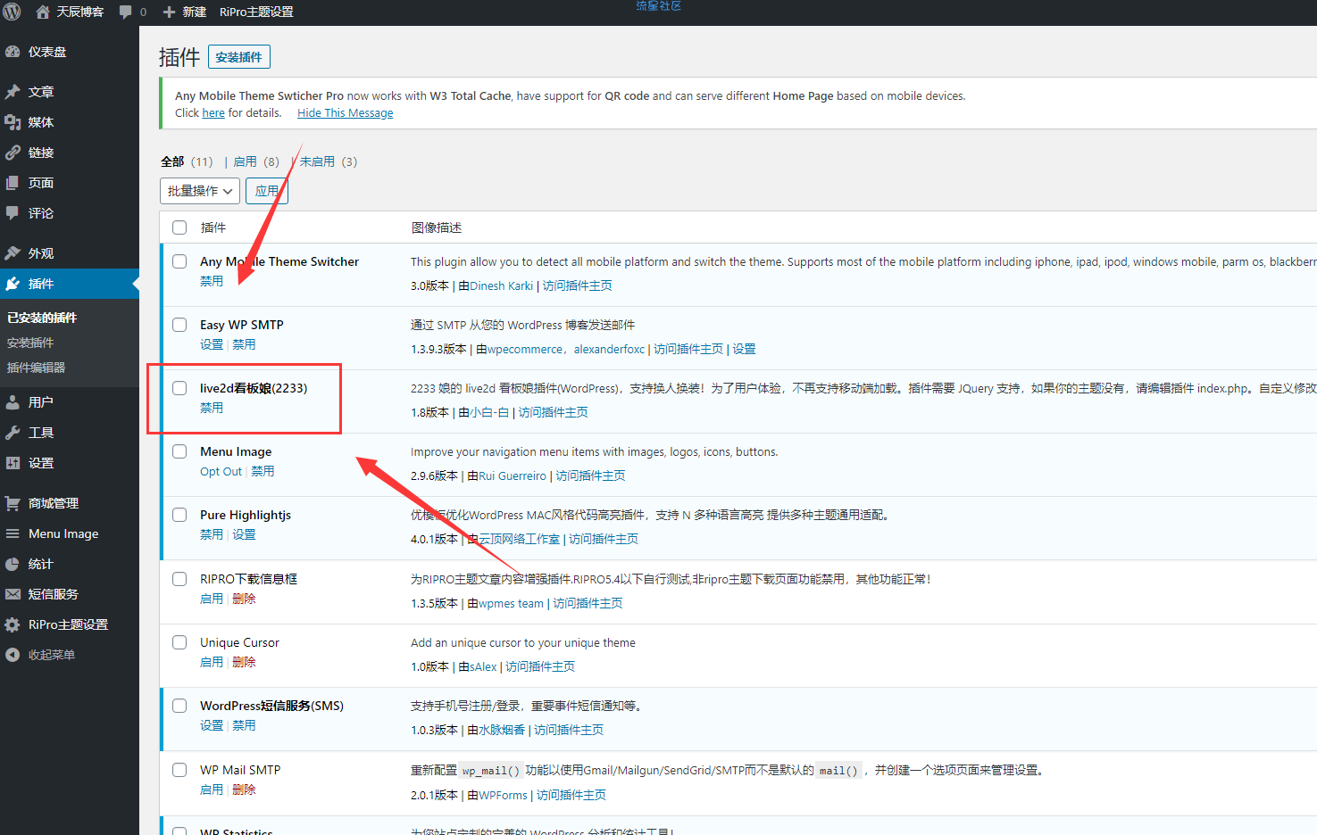Open RiPro主题设置 in top admin bar
Image resolution: width=1317 pixels, height=835 pixels.
(256, 12)
